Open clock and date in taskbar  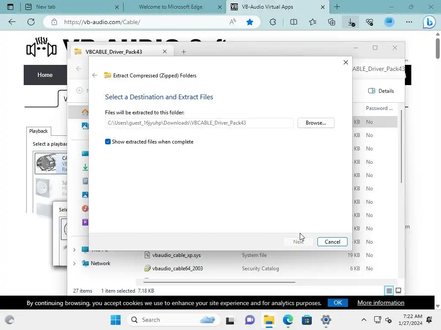point(410,320)
